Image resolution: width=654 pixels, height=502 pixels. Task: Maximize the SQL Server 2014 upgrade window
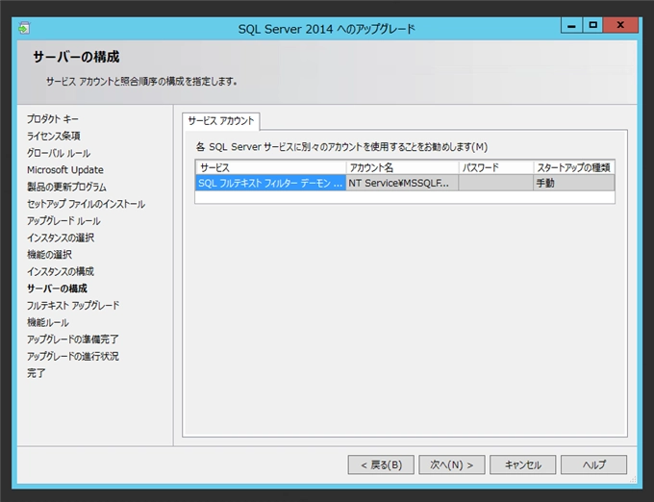pos(593,25)
